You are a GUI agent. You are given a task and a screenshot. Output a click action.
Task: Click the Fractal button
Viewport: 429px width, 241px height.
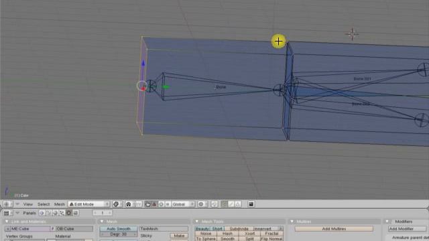click(271, 234)
